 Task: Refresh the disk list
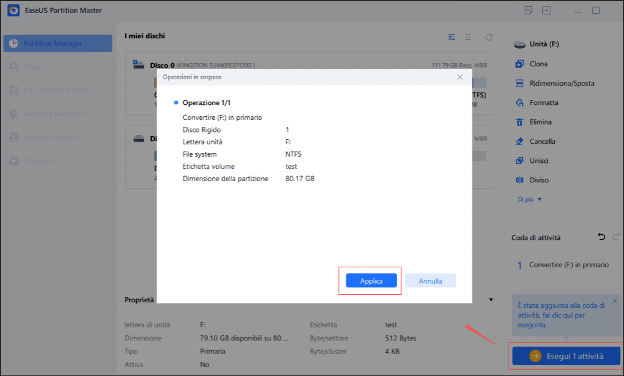(489, 37)
